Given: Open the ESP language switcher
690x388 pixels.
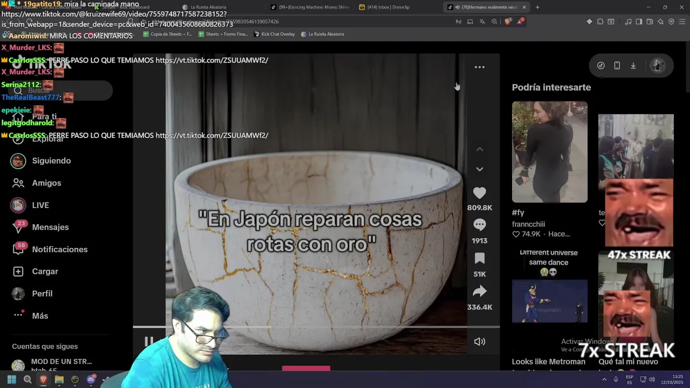Looking at the screenshot, I should click(x=629, y=379).
